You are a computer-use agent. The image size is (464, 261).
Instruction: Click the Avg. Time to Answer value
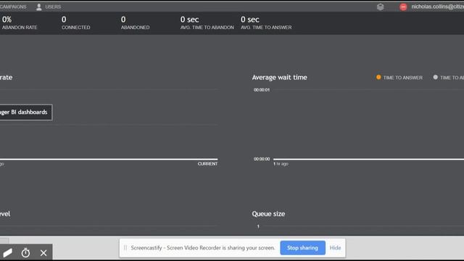(249, 20)
